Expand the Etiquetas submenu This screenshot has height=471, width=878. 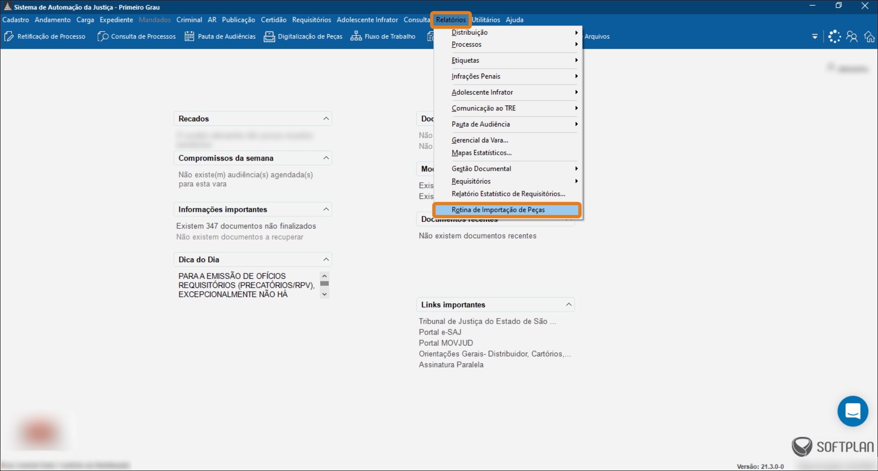[x=508, y=60]
